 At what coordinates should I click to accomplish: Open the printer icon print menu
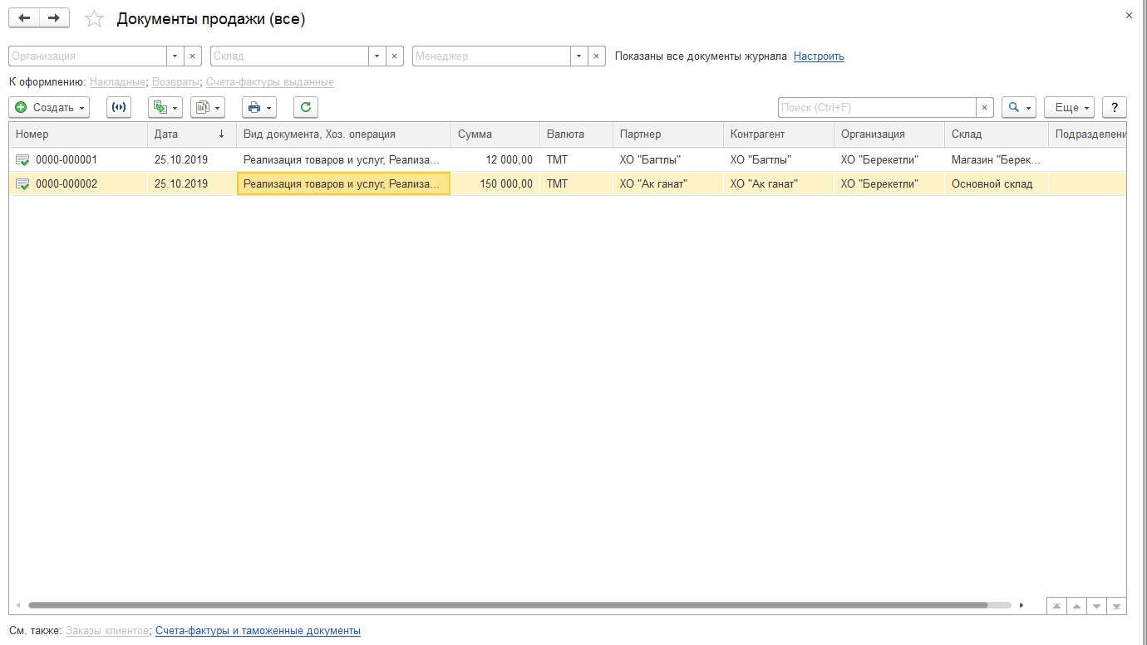(259, 107)
